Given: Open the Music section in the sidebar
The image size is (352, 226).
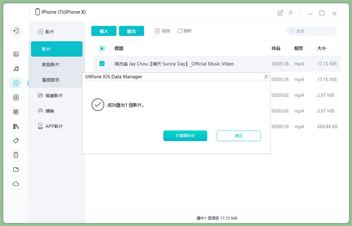Looking at the screenshot, I should [16, 69].
